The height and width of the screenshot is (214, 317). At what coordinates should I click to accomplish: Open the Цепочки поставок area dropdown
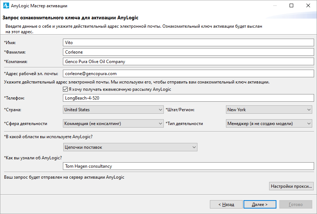[130, 147]
